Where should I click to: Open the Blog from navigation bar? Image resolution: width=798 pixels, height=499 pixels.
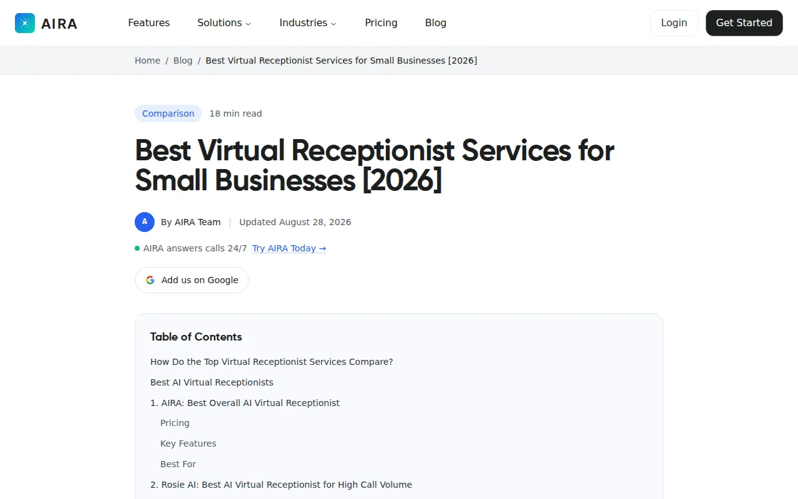436,23
